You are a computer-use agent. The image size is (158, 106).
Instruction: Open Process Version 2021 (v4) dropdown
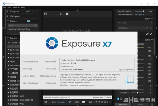[x=139, y=15]
